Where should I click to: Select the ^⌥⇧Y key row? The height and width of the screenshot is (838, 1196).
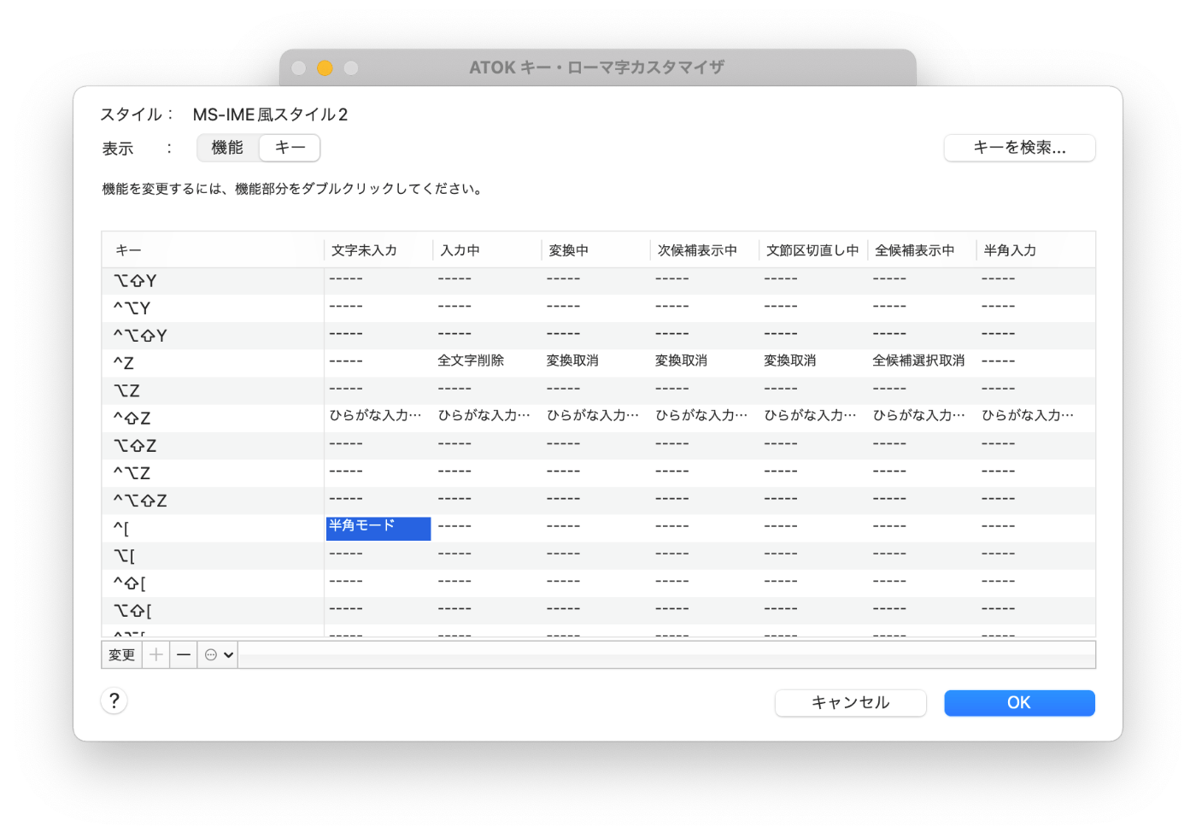point(598,335)
